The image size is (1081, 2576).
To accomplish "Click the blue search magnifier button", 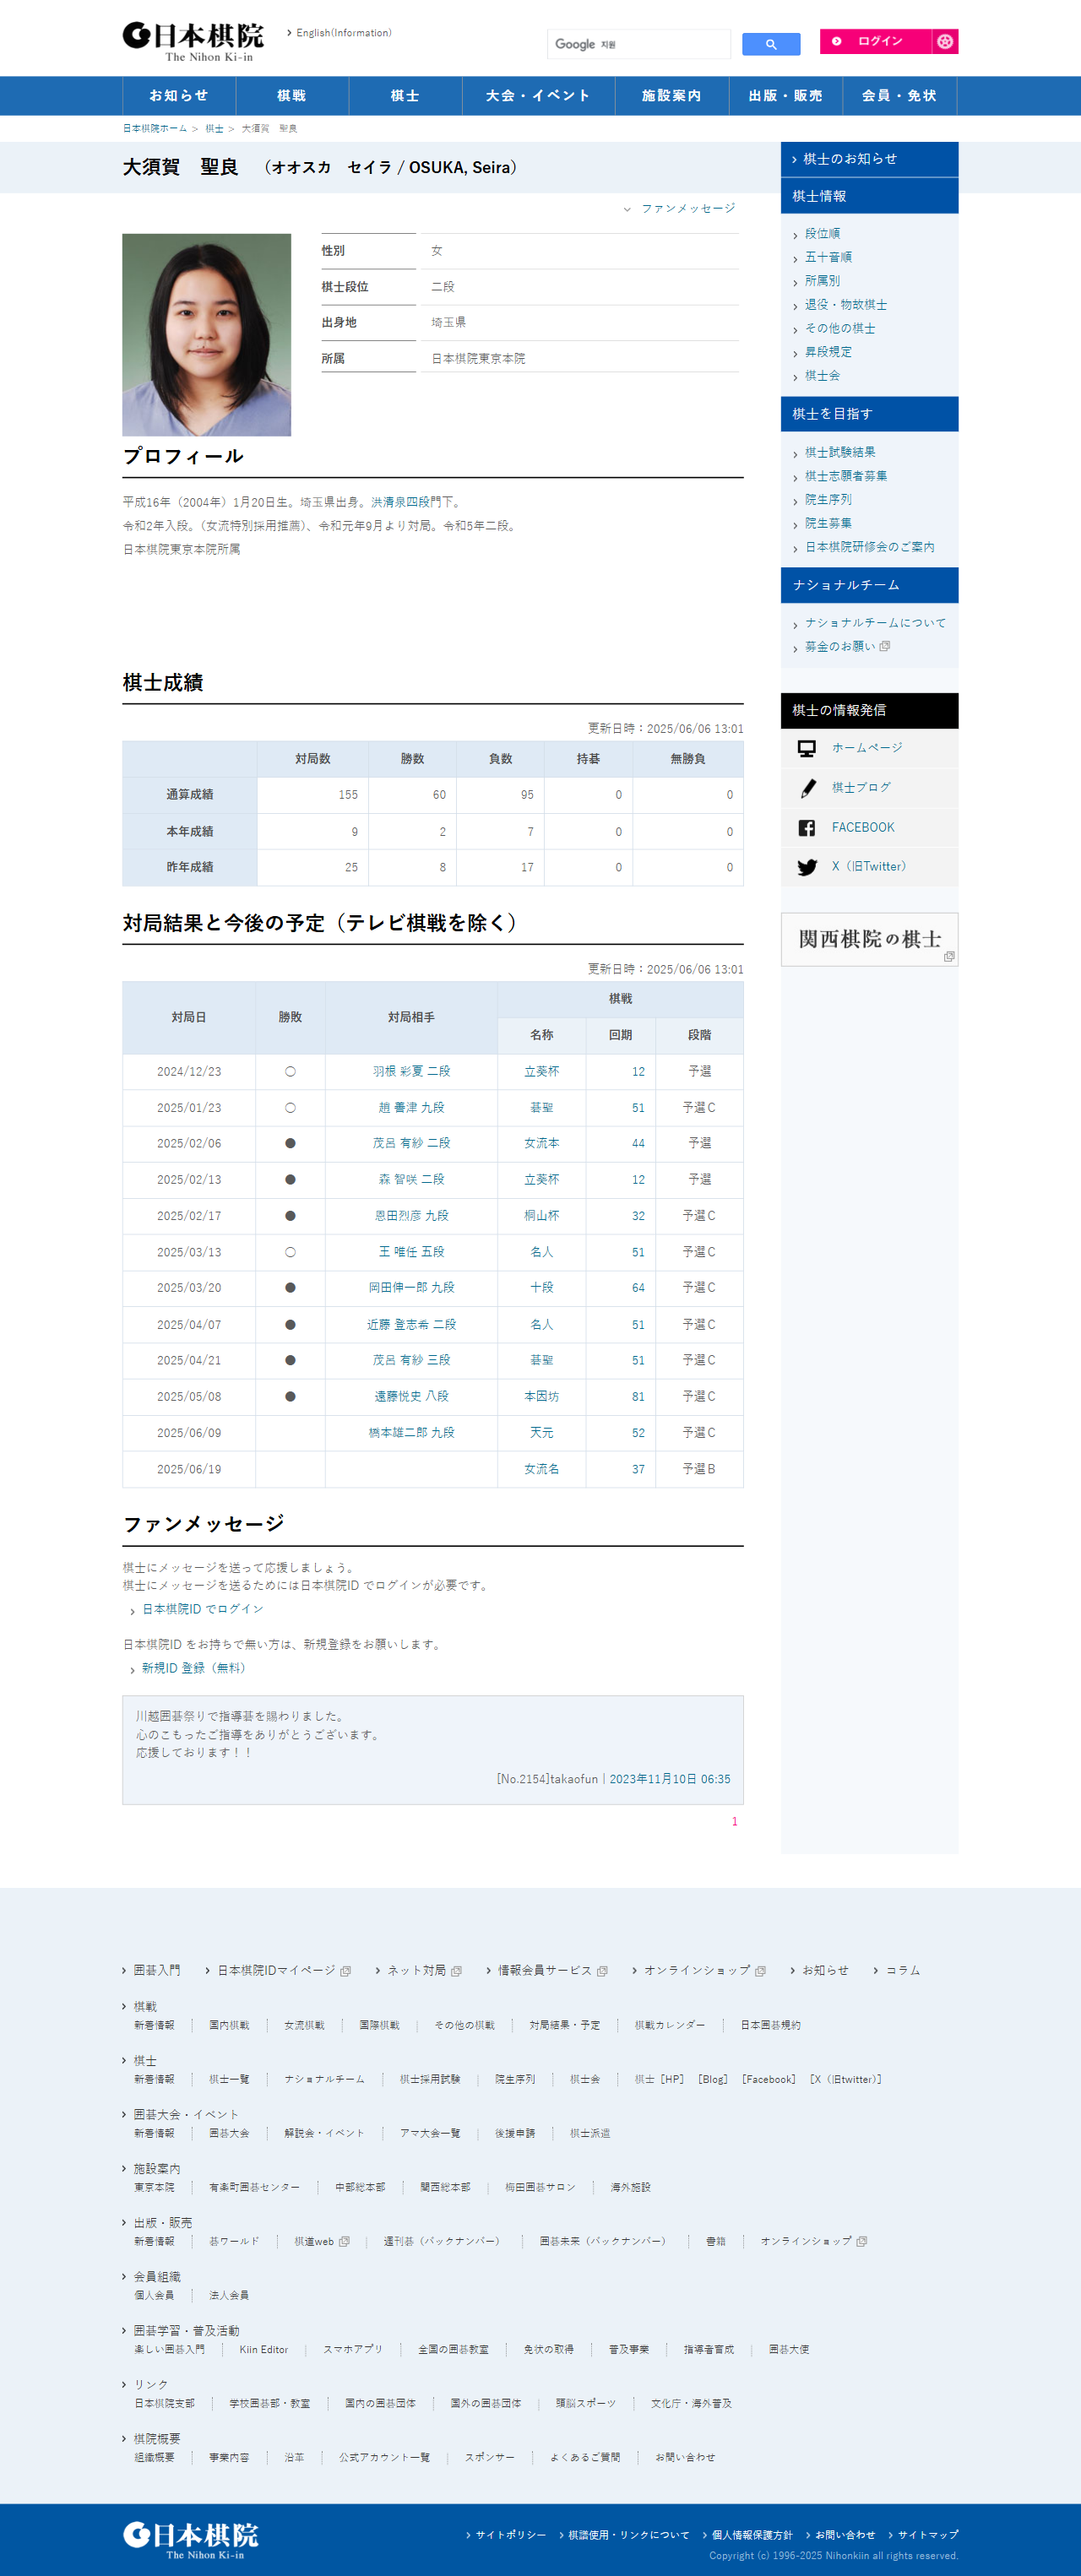I will (x=771, y=44).
